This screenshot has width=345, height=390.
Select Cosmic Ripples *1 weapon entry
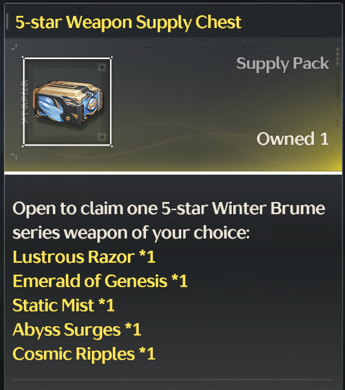(x=84, y=354)
